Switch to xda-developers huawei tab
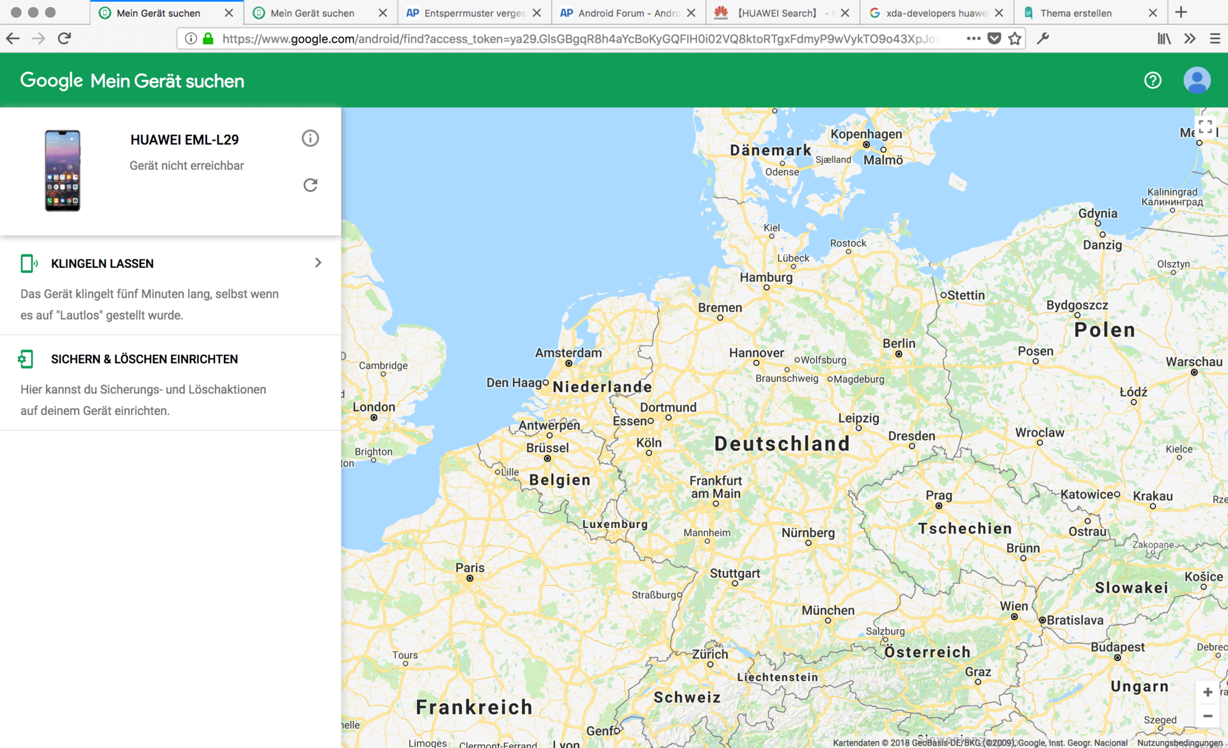This screenshot has width=1228, height=748. [x=936, y=13]
